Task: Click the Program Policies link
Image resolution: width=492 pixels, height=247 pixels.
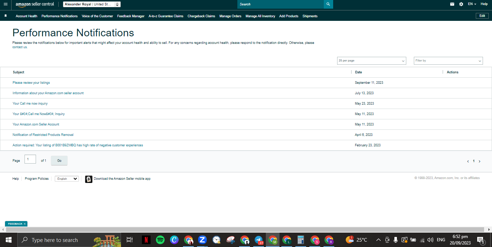Action: tap(37, 179)
